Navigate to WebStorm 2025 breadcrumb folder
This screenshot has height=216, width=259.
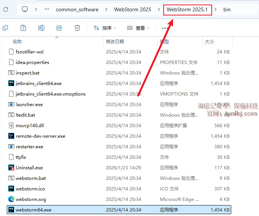pos(133,9)
